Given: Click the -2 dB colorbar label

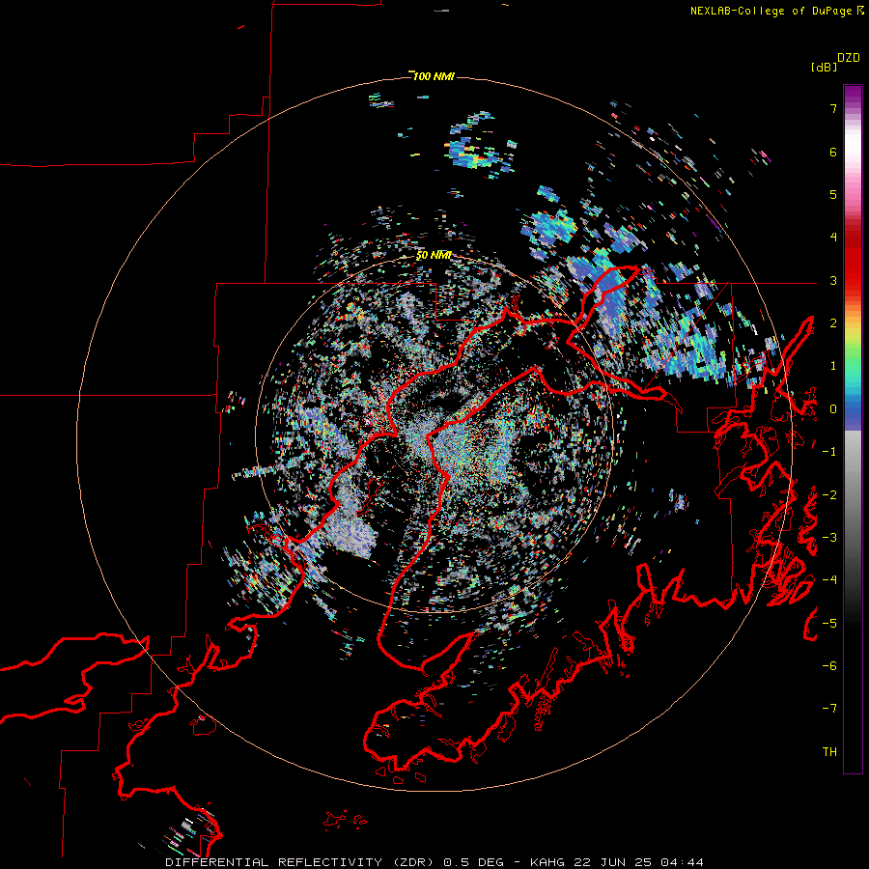Looking at the screenshot, I should (829, 494).
